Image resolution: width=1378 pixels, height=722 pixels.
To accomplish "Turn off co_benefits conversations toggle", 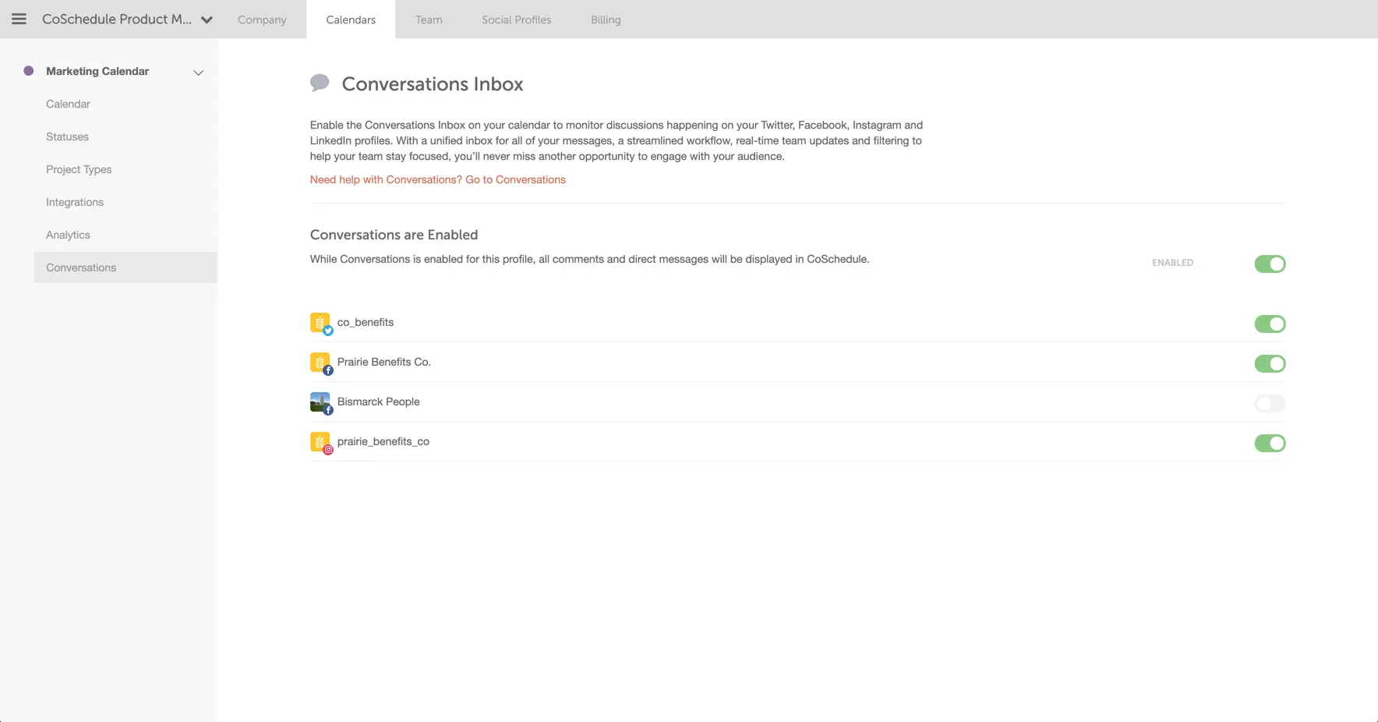I will (1270, 324).
